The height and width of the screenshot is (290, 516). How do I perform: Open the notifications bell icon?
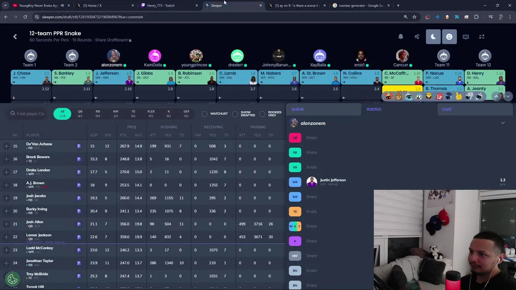pyautogui.click(x=401, y=37)
